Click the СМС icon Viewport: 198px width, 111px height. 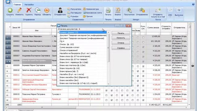tap(170, 10)
